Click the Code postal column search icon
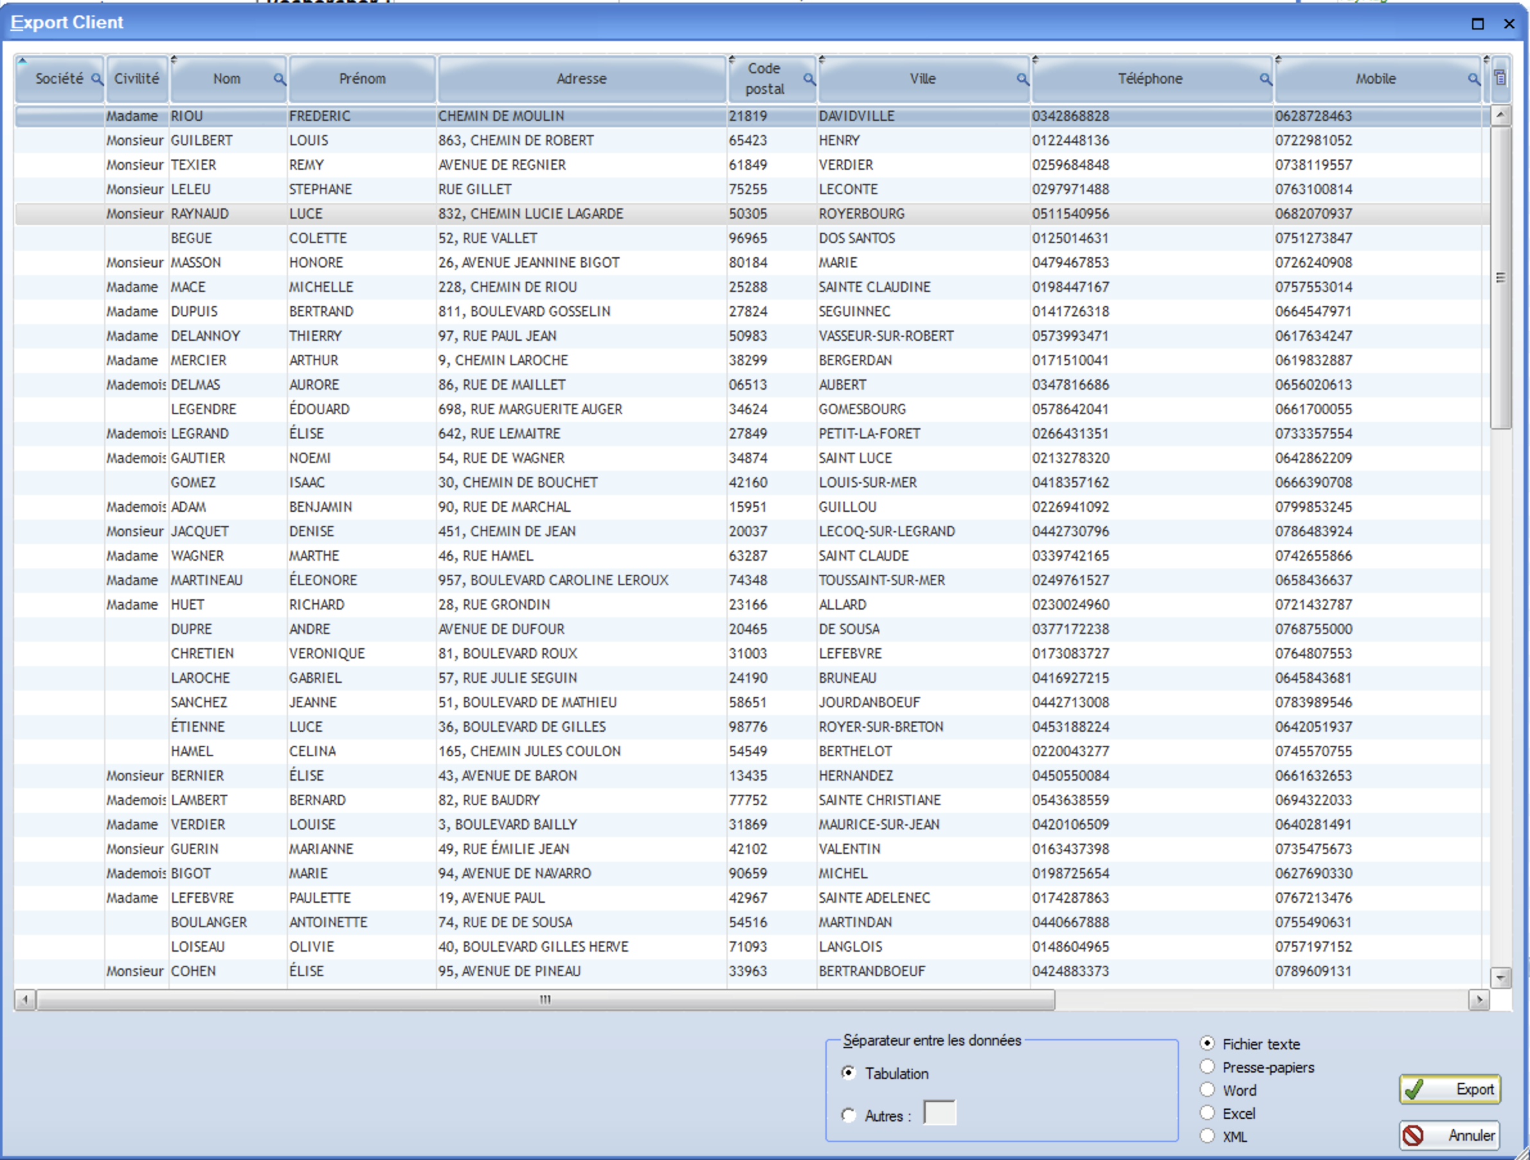 coord(809,79)
